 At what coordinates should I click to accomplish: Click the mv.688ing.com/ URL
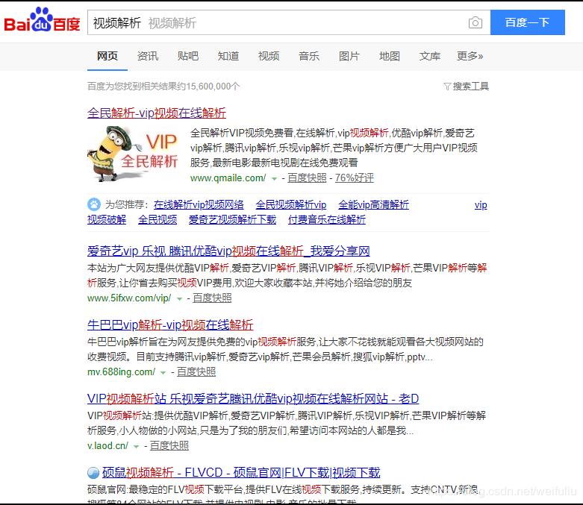pos(121,372)
